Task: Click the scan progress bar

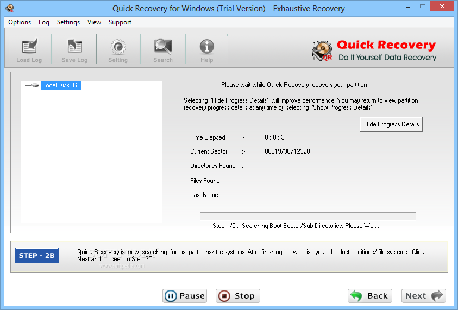Action: coord(308,216)
